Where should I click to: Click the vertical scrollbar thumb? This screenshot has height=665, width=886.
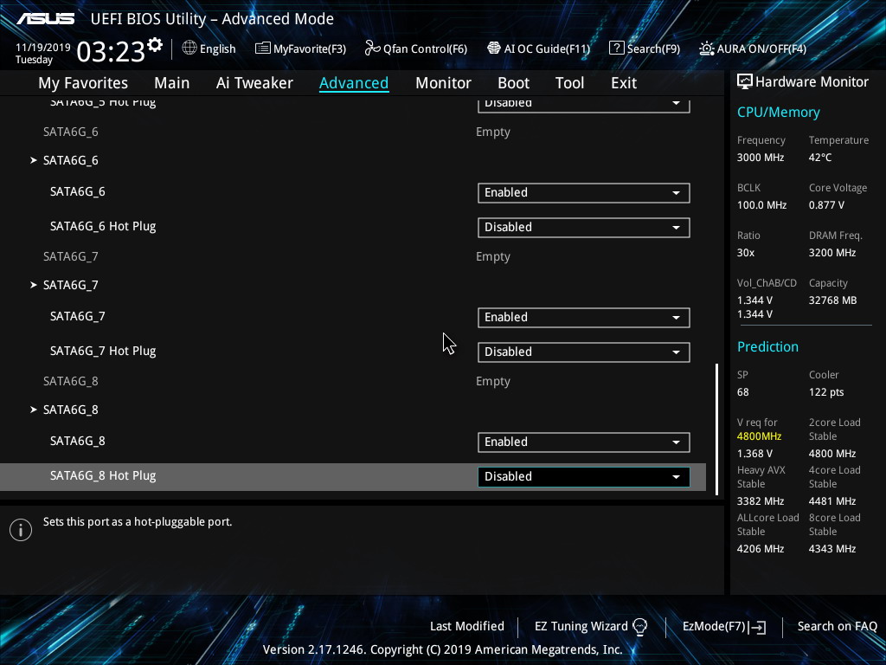point(717,429)
